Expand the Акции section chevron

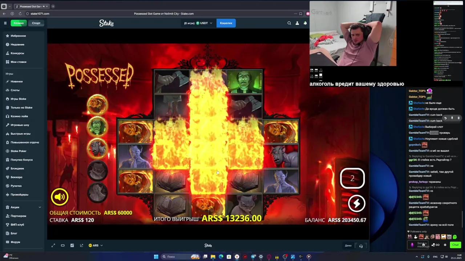click(x=40, y=207)
